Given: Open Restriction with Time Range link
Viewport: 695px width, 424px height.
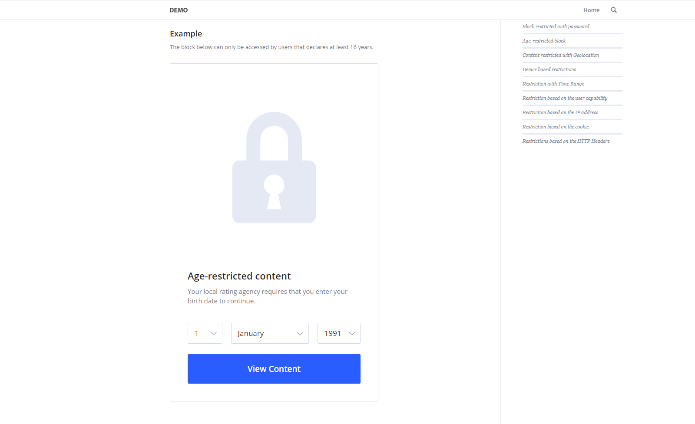Looking at the screenshot, I should pyautogui.click(x=553, y=84).
